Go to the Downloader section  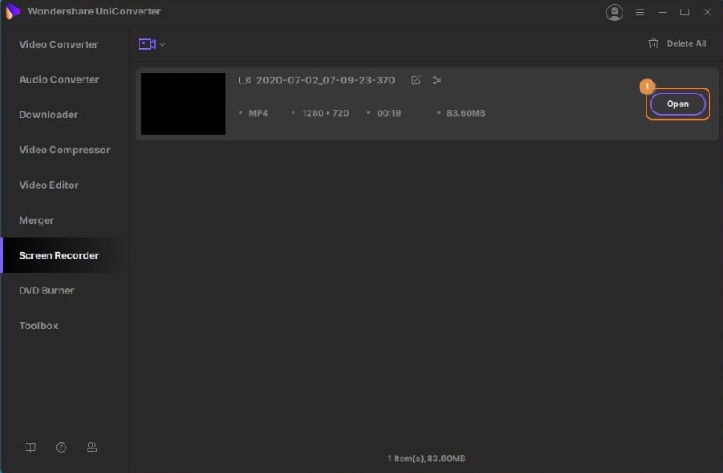tap(48, 115)
